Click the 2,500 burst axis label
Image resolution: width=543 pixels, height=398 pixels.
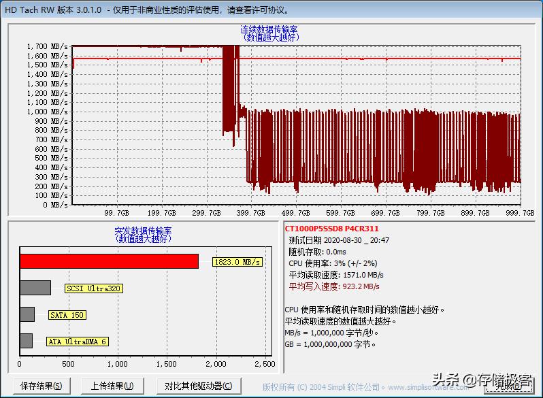265,364
